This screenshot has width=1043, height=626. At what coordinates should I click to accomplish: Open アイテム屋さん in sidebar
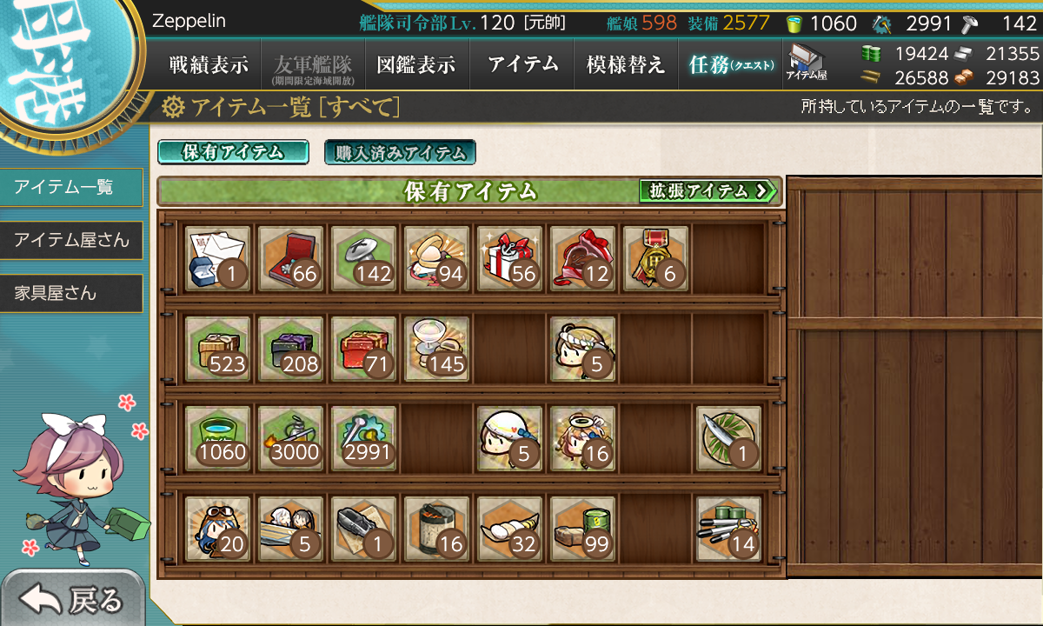[71, 240]
